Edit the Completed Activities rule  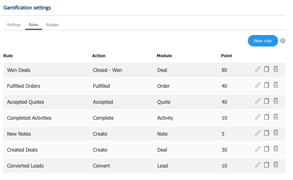click(x=258, y=117)
